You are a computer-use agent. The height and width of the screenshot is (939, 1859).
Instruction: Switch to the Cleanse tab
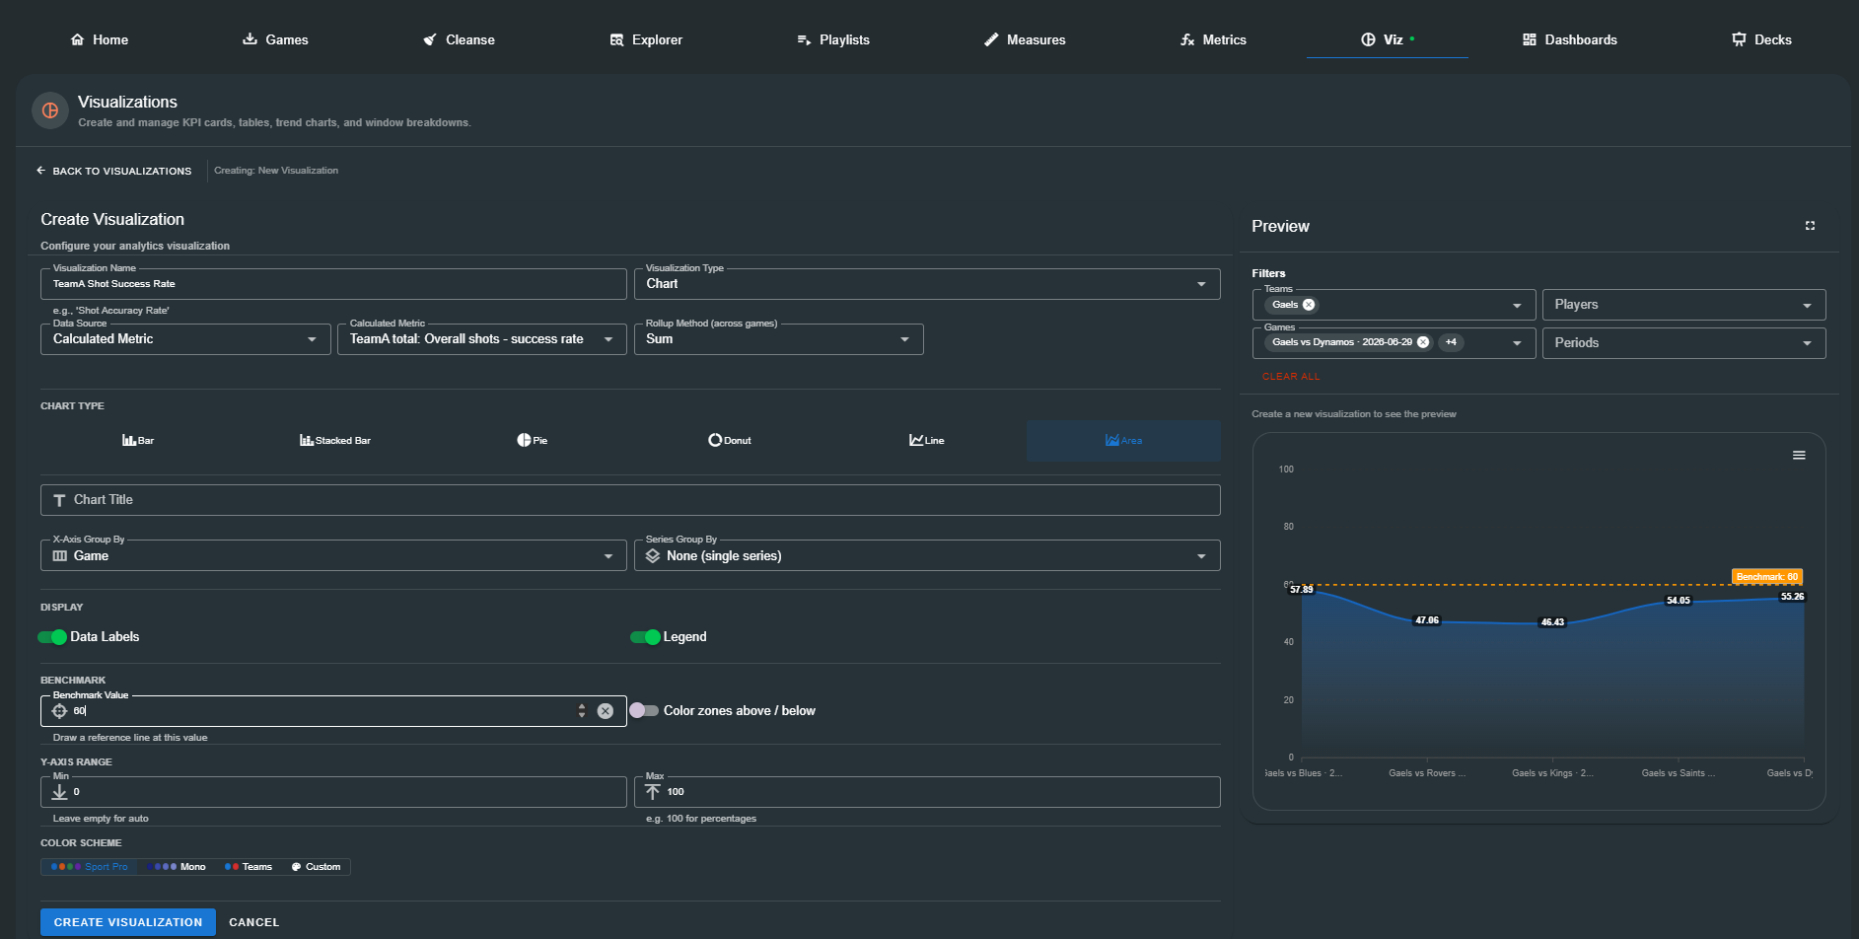(460, 39)
